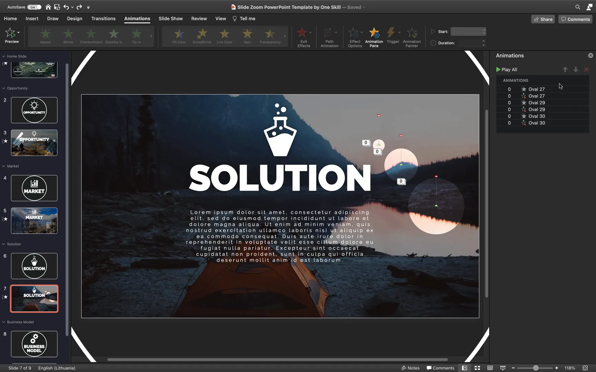Click the Home icon in the title bar
Viewport: 596px width, 372px height.
coord(48,7)
